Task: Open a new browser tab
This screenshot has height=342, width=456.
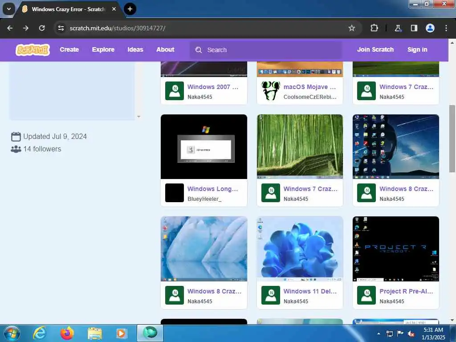Action: pos(130,9)
